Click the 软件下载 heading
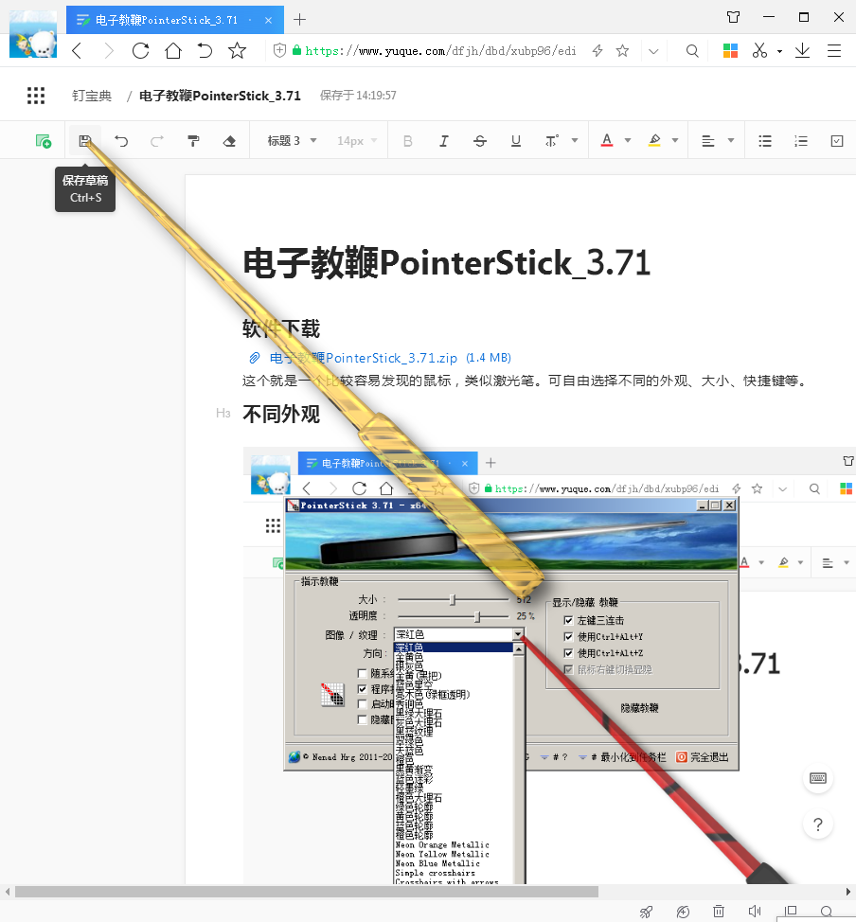Image resolution: width=856 pixels, height=922 pixels. tap(281, 328)
